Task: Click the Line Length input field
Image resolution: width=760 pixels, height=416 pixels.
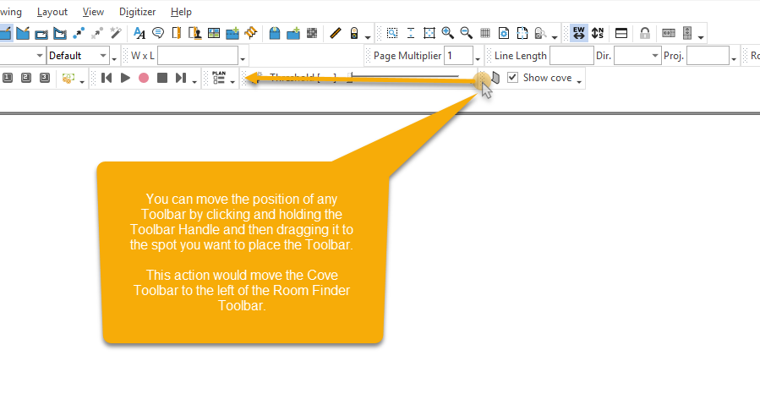Action: (x=572, y=56)
